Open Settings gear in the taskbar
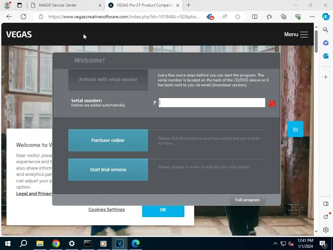 [72, 243]
